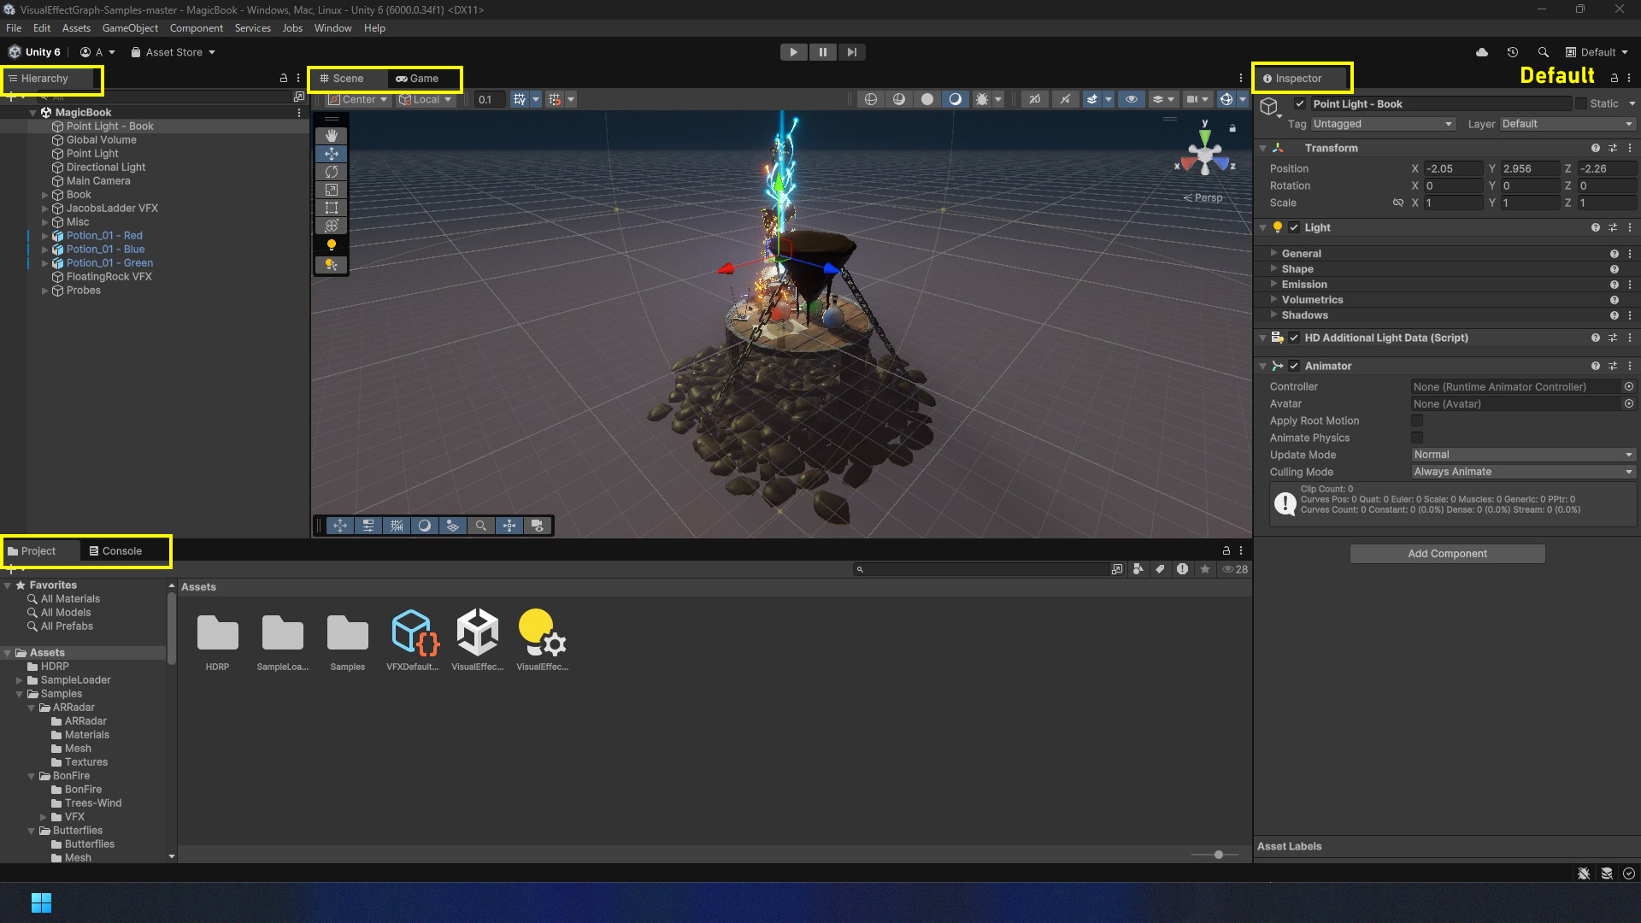Toggle scene visibility eye icon
Image resolution: width=1641 pixels, height=923 pixels.
click(1132, 99)
